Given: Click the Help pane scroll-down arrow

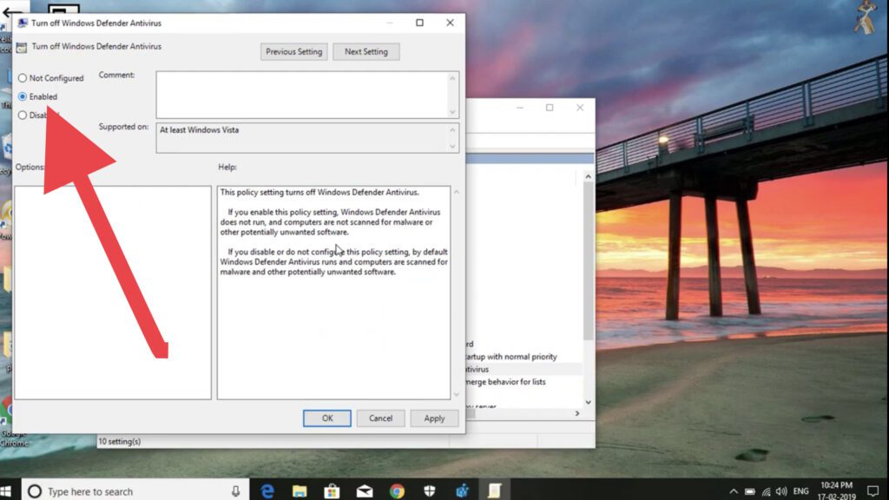Looking at the screenshot, I should point(457,395).
